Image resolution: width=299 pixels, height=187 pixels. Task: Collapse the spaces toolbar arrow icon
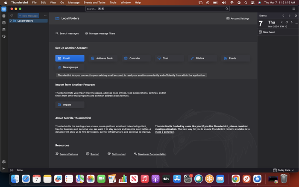[x=4, y=168]
